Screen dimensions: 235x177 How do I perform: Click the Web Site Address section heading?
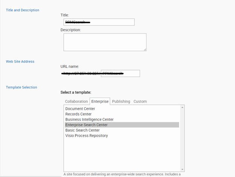pyautogui.click(x=20, y=61)
